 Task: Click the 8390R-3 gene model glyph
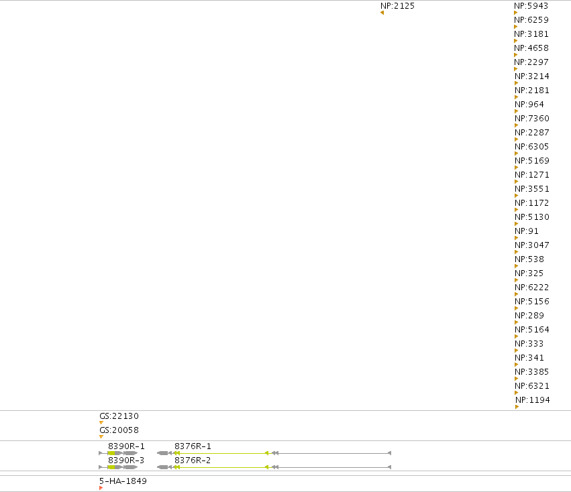pos(118,467)
